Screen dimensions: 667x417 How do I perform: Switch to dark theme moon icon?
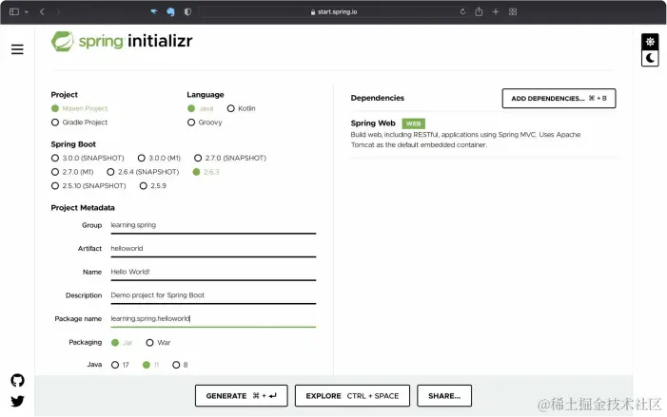(650, 58)
